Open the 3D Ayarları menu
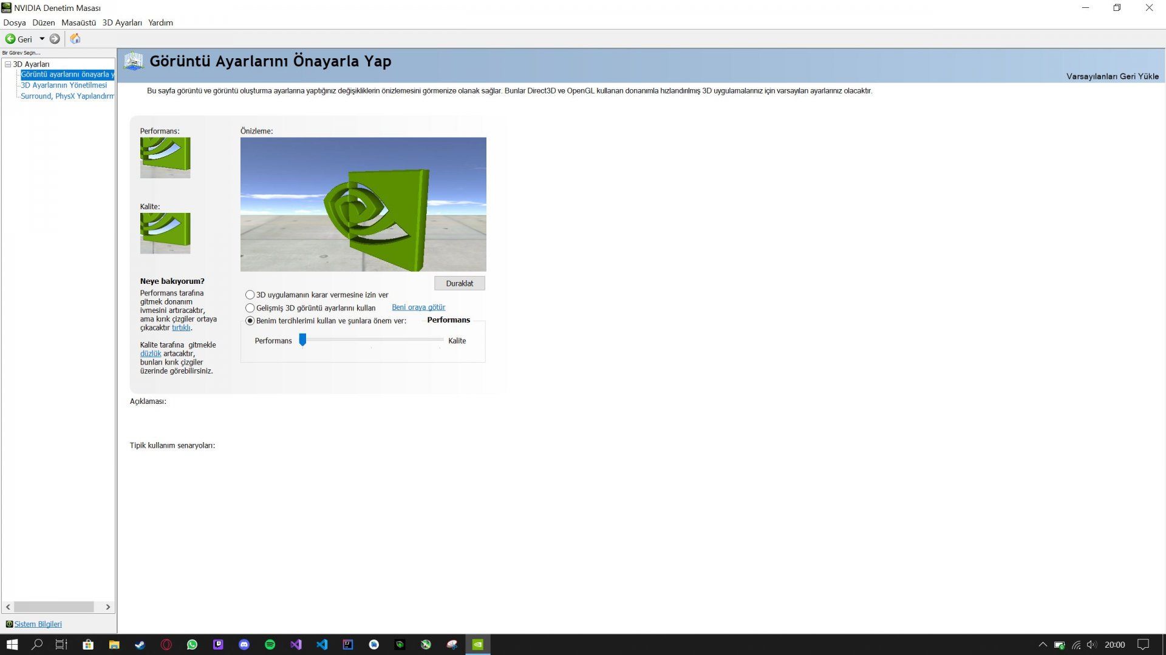 (122, 22)
